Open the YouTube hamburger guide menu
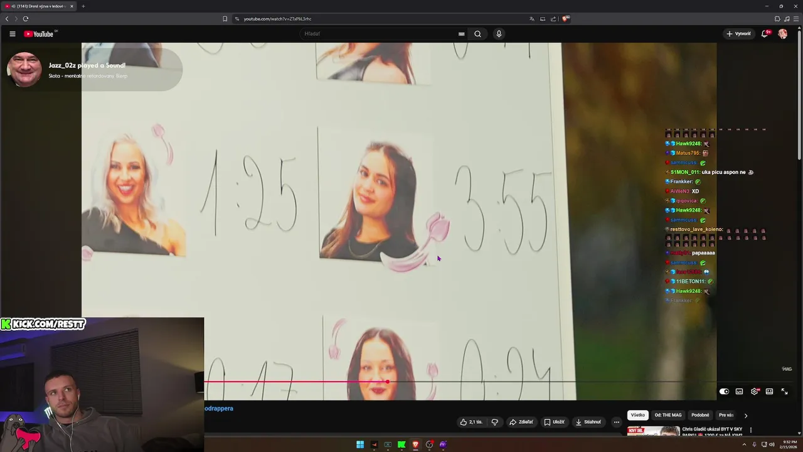This screenshot has height=452, width=803. (x=12, y=34)
